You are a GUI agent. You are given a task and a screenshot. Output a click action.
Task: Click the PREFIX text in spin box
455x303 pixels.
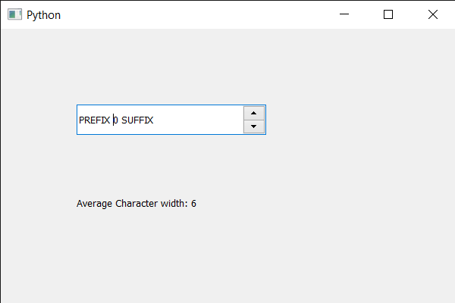[94, 120]
